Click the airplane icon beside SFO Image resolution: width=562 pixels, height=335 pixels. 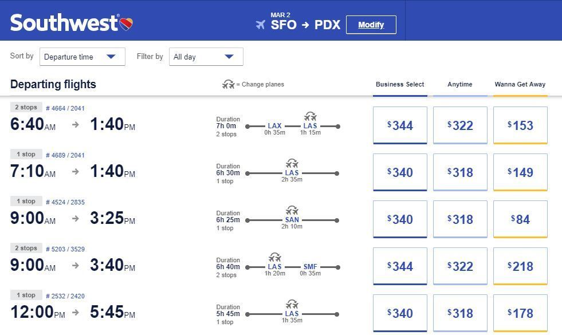click(x=261, y=25)
